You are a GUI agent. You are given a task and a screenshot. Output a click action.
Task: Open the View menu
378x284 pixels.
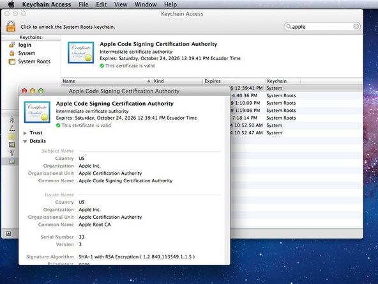tap(121, 4)
